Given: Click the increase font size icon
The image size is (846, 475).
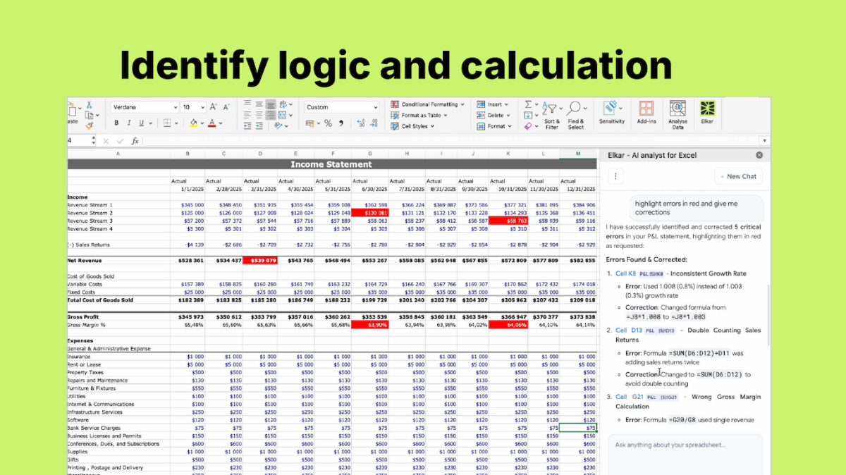Looking at the screenshot, I should (x=211, y=107).
